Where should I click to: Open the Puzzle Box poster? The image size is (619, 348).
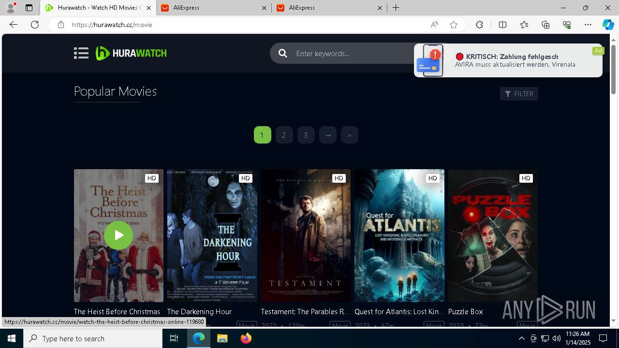point(493,235)
